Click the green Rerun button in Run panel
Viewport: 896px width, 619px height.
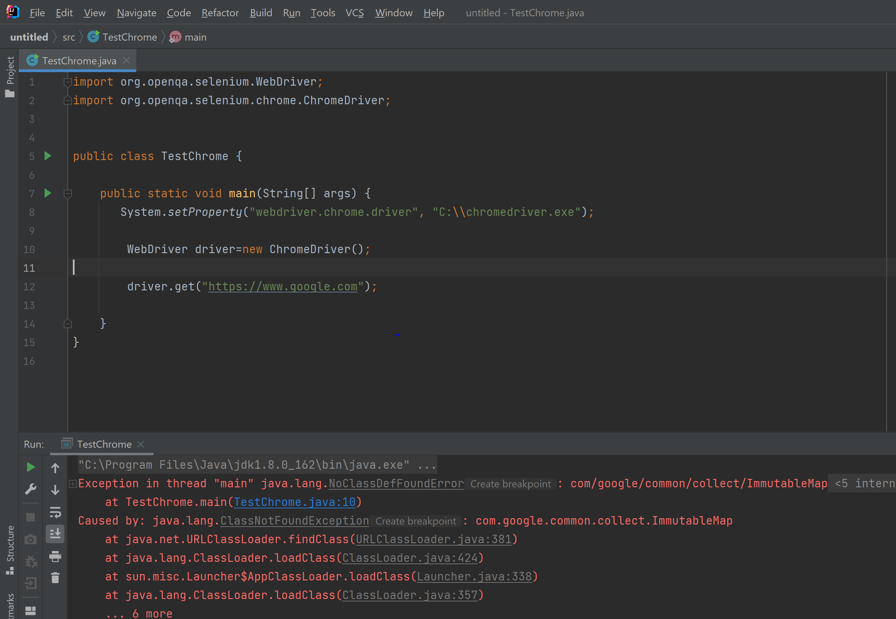pyautogui.click(x=31, y=467)
